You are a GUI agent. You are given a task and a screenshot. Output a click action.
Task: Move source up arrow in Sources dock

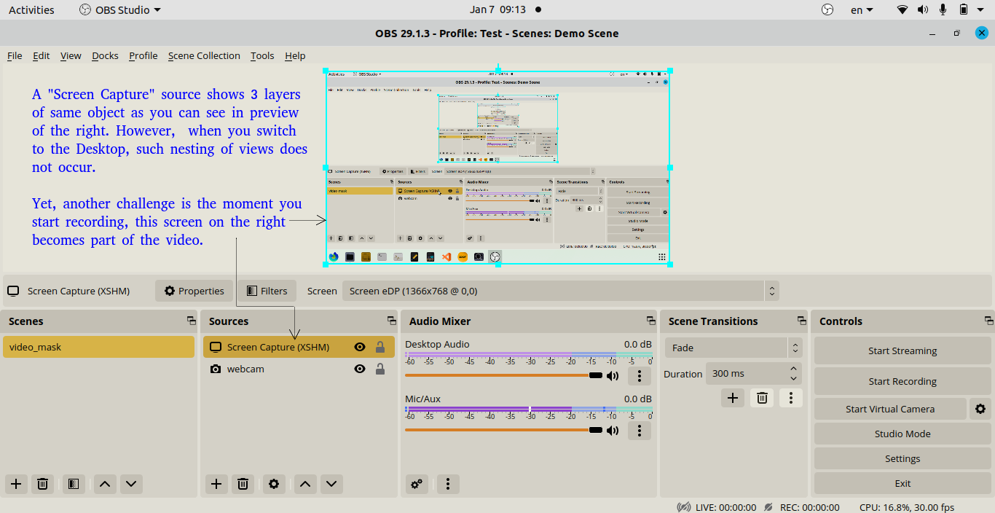pos(305,484)
